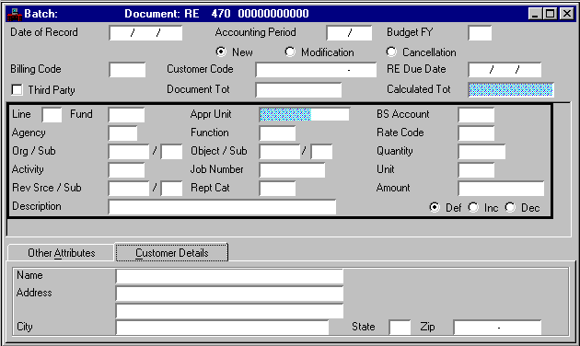Click the second Address line field
Viewport: 580px width, 346px height.
[229, 311]
